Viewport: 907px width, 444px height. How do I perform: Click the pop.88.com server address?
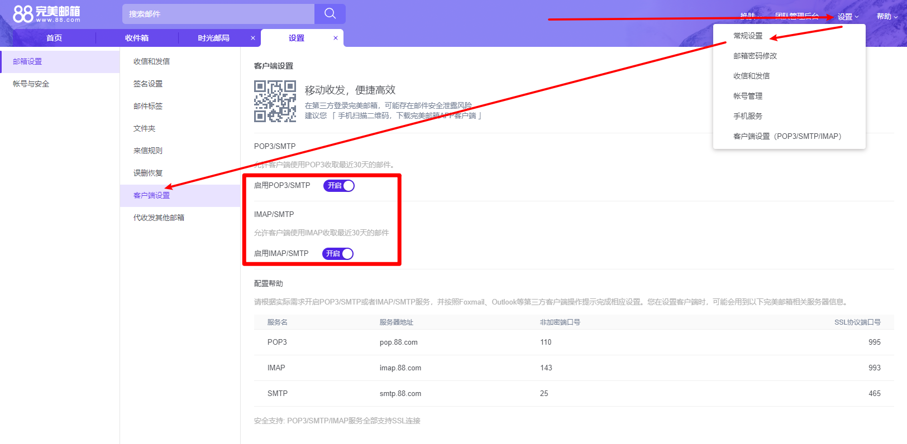pos(399,342)
